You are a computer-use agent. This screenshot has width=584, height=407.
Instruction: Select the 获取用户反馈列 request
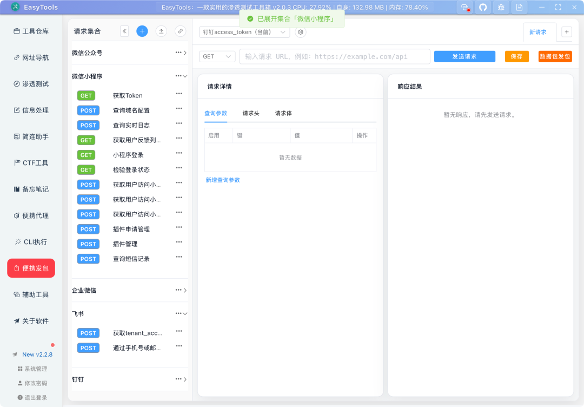tap(137, 140)
